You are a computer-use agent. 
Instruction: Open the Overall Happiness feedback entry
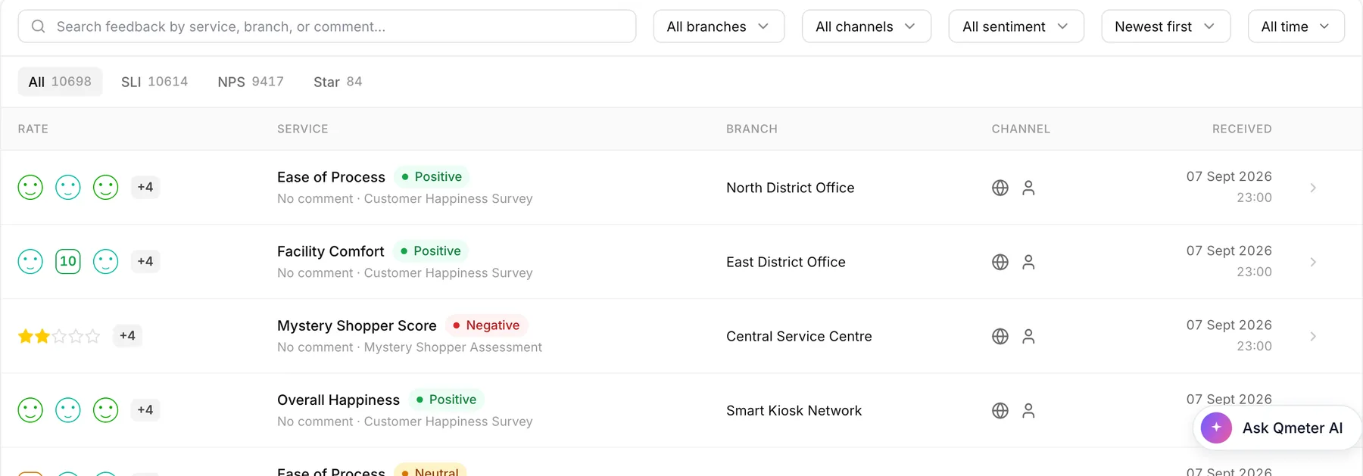coord(338,400)
